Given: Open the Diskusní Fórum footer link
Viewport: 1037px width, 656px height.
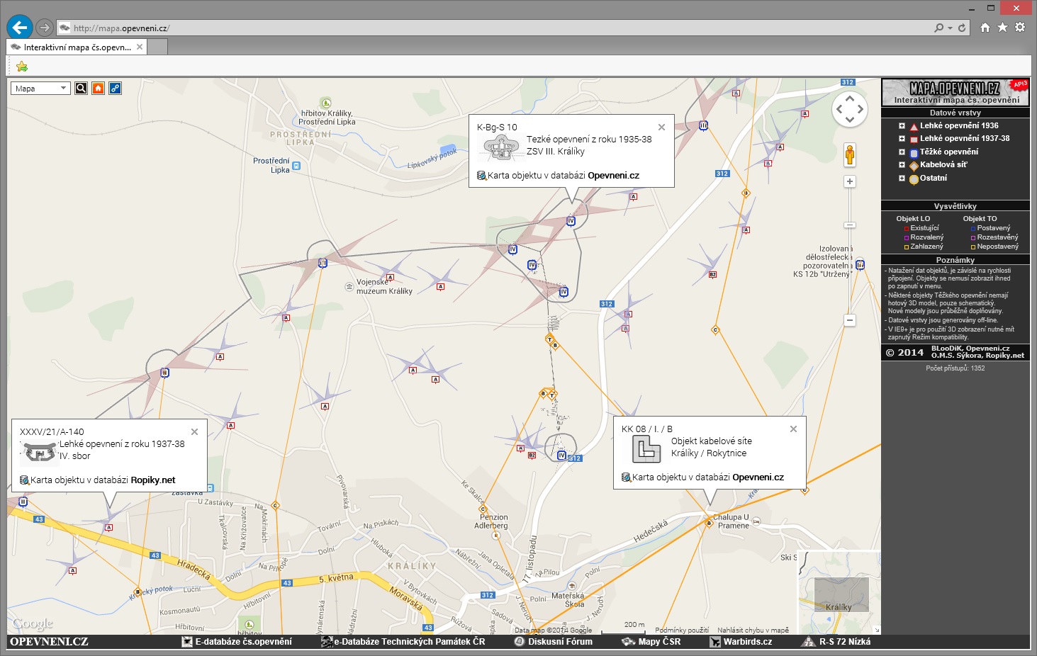Looking at the screenshot, I should point(559,642).
